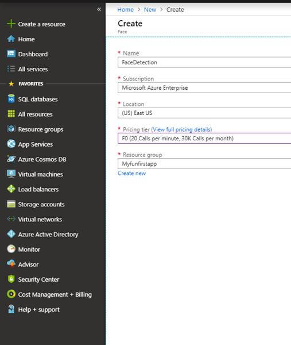Click the Monitor gauge icon
The height and width of the screenshot is (345, 291).
tap(11, 249)
